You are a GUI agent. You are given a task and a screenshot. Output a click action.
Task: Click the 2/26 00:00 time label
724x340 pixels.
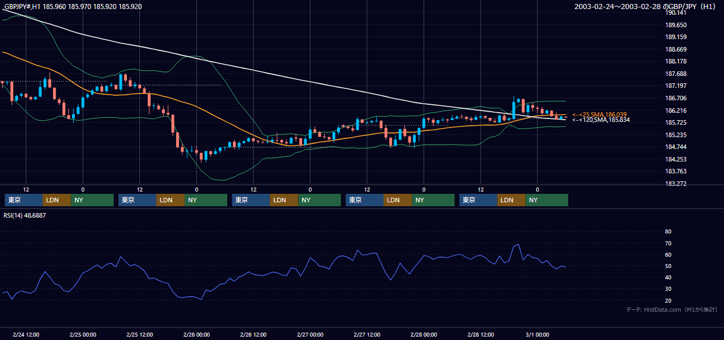(197, 335)
